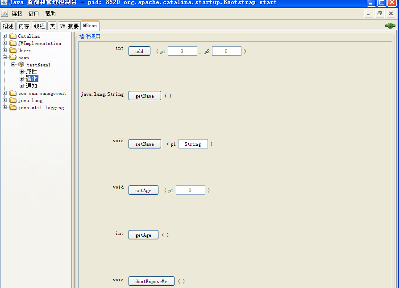Click the Java icon in the title bar

[4, 3]
